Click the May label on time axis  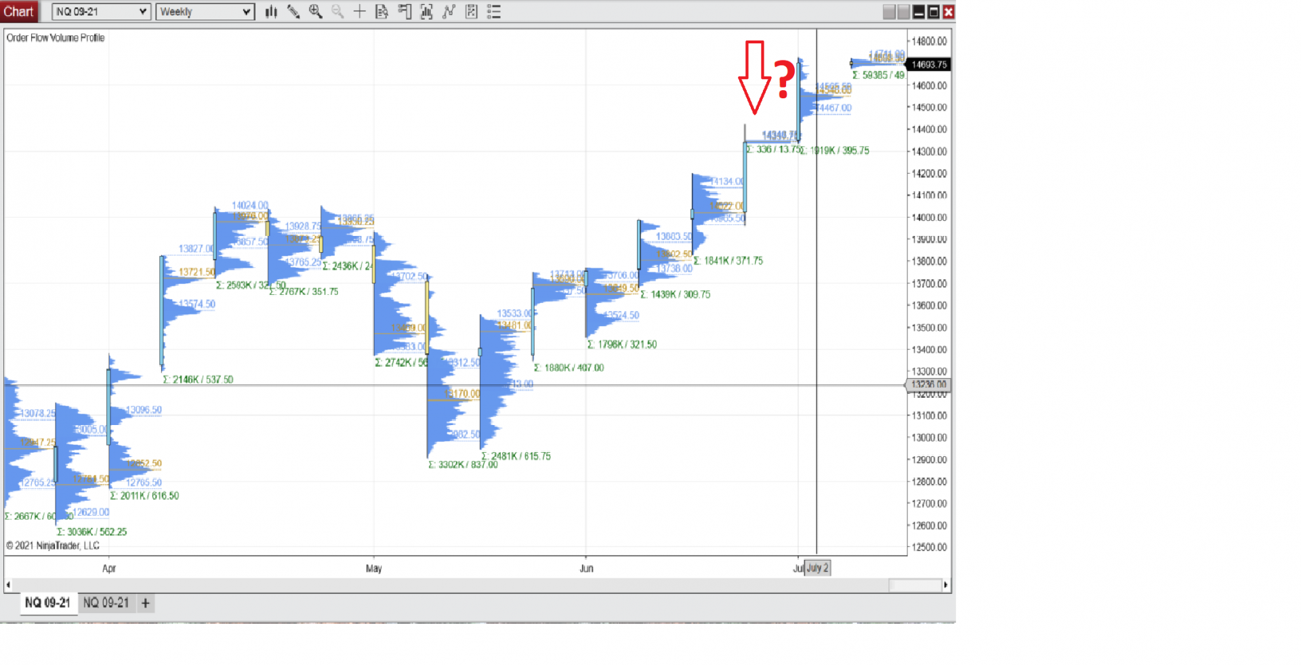tap(374, 568)
